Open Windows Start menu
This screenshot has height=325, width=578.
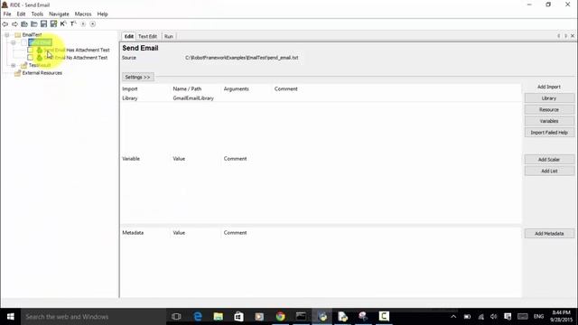(10, 317)
